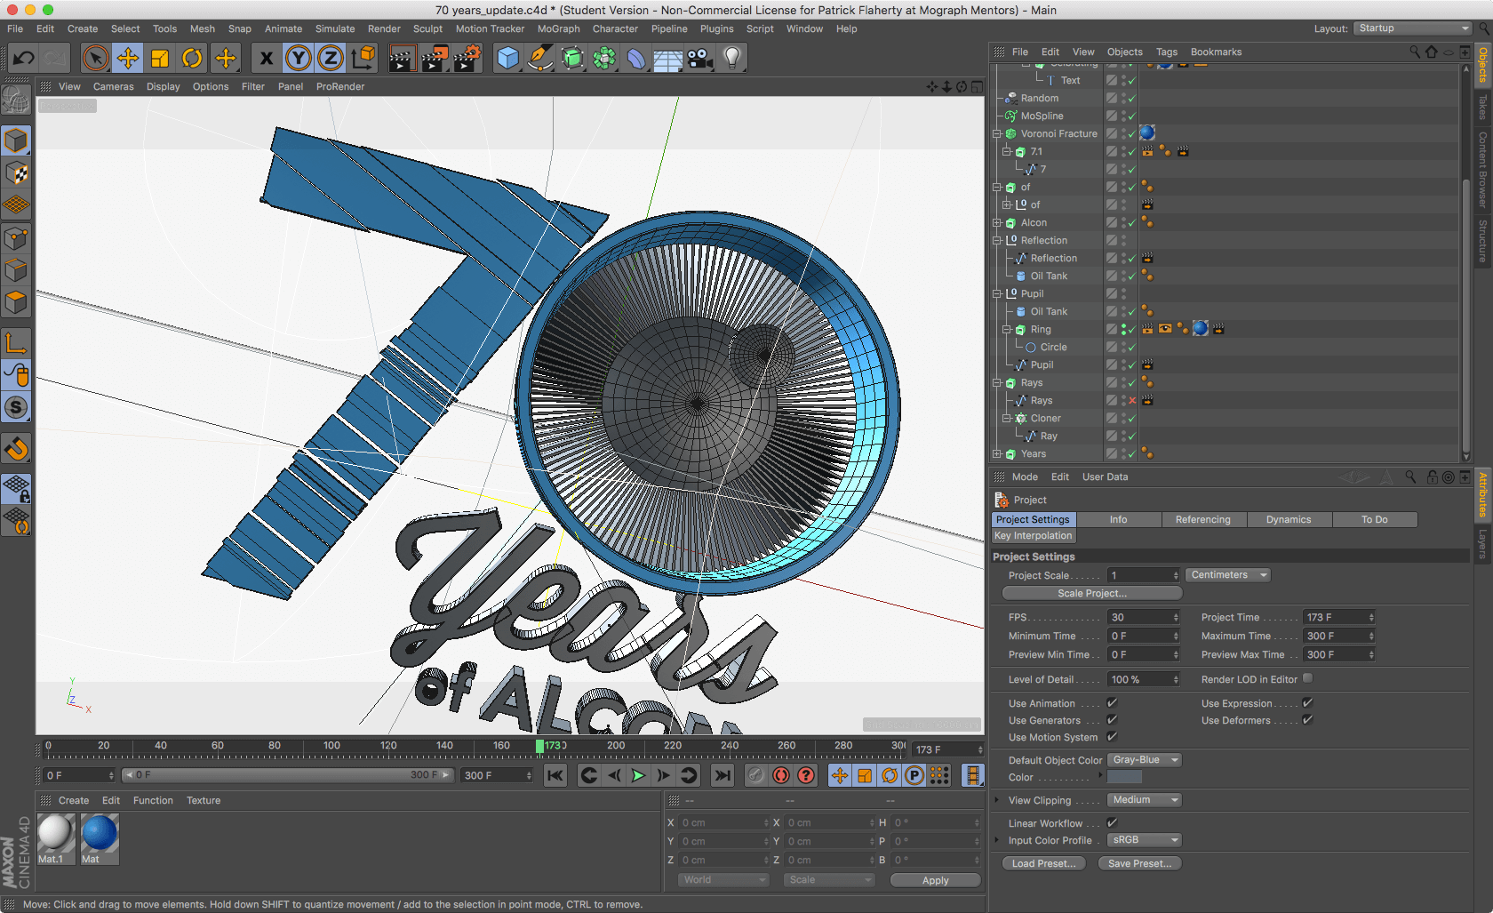Open Input Color Profile sRGB dropdown

1145,840
